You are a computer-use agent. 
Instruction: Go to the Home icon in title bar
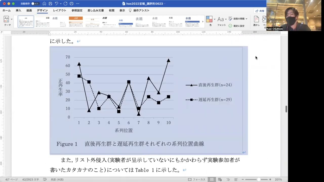(x=44, y=4)
